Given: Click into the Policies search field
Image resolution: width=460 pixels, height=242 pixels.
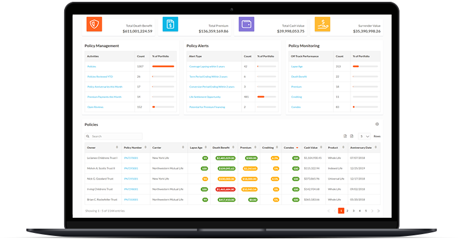Looking at the screenshot, I should pos(115,137).
